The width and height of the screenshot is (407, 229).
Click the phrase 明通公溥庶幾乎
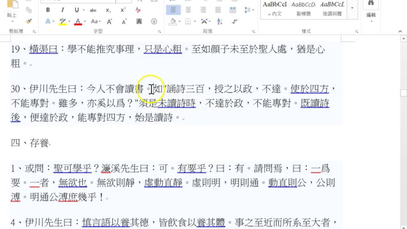tap(63, 197)
